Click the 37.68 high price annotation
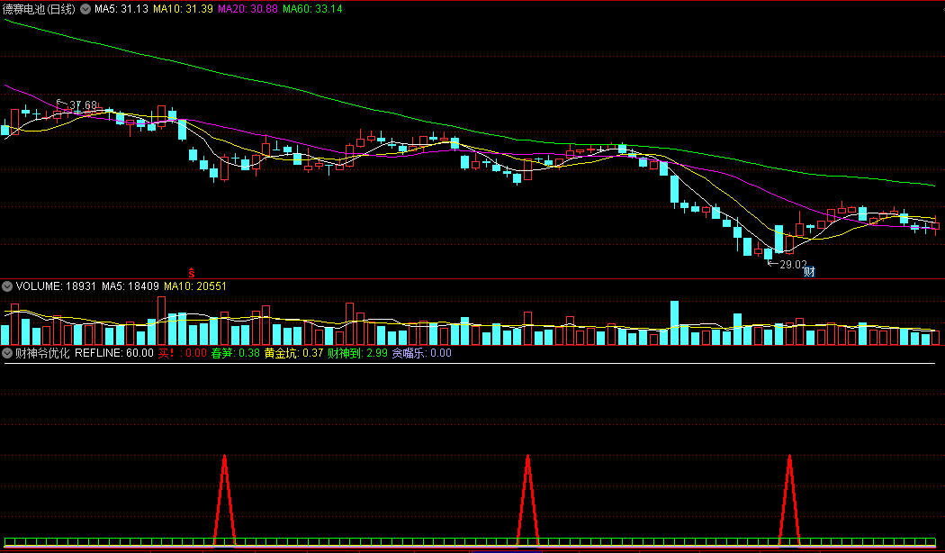 83,105
